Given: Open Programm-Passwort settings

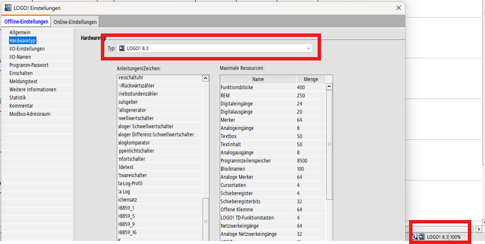Looking at the screenshot, I should click(x=29, y=65).
